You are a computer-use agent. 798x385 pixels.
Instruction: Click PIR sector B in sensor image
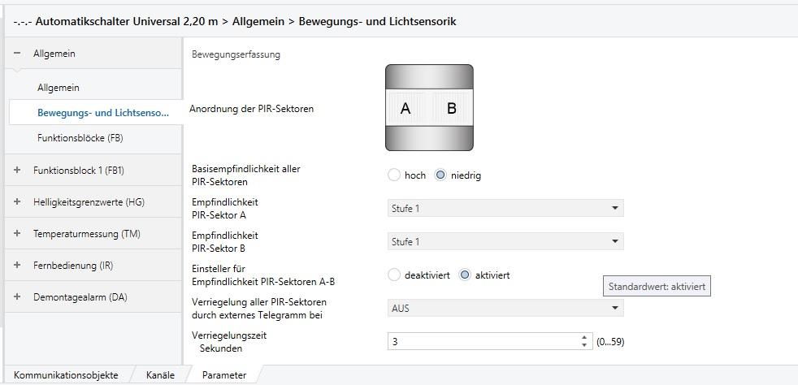[x=452, y=108]
